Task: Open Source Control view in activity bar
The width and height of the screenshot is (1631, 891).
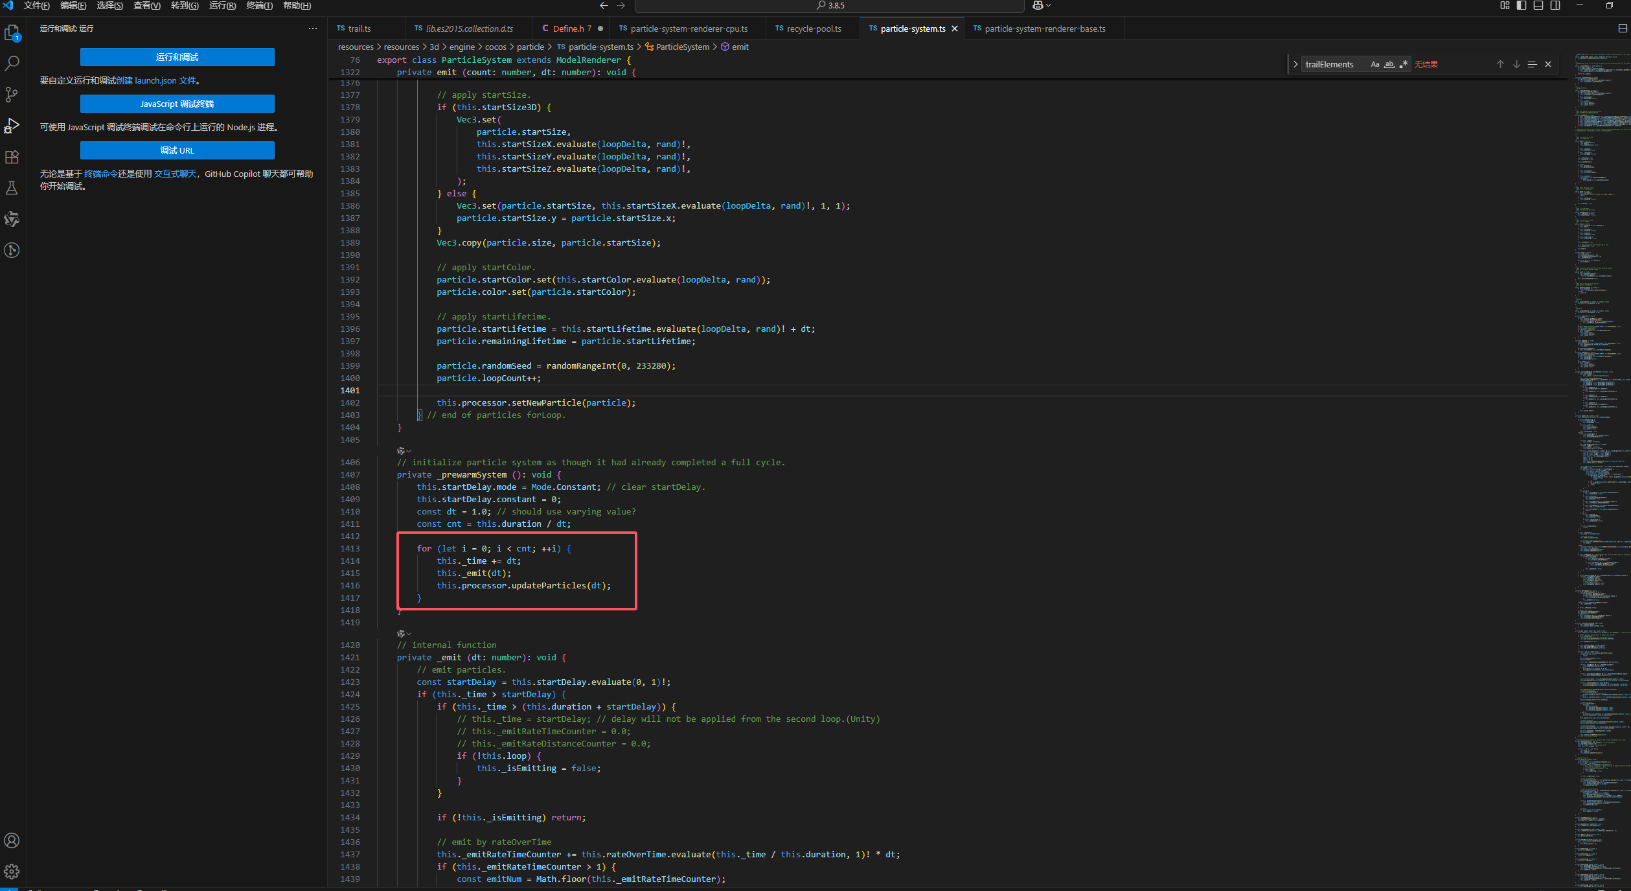Action: click(12, 95)
